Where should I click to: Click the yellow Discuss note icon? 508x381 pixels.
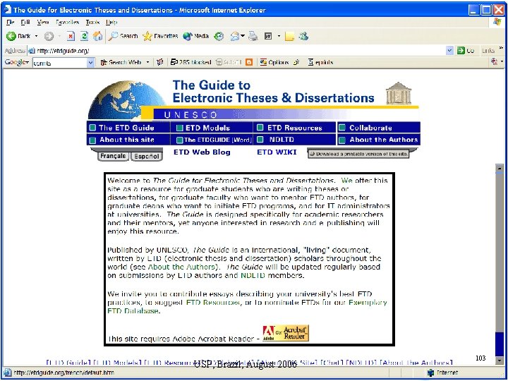pyautogui.click(x=289, y=36)
